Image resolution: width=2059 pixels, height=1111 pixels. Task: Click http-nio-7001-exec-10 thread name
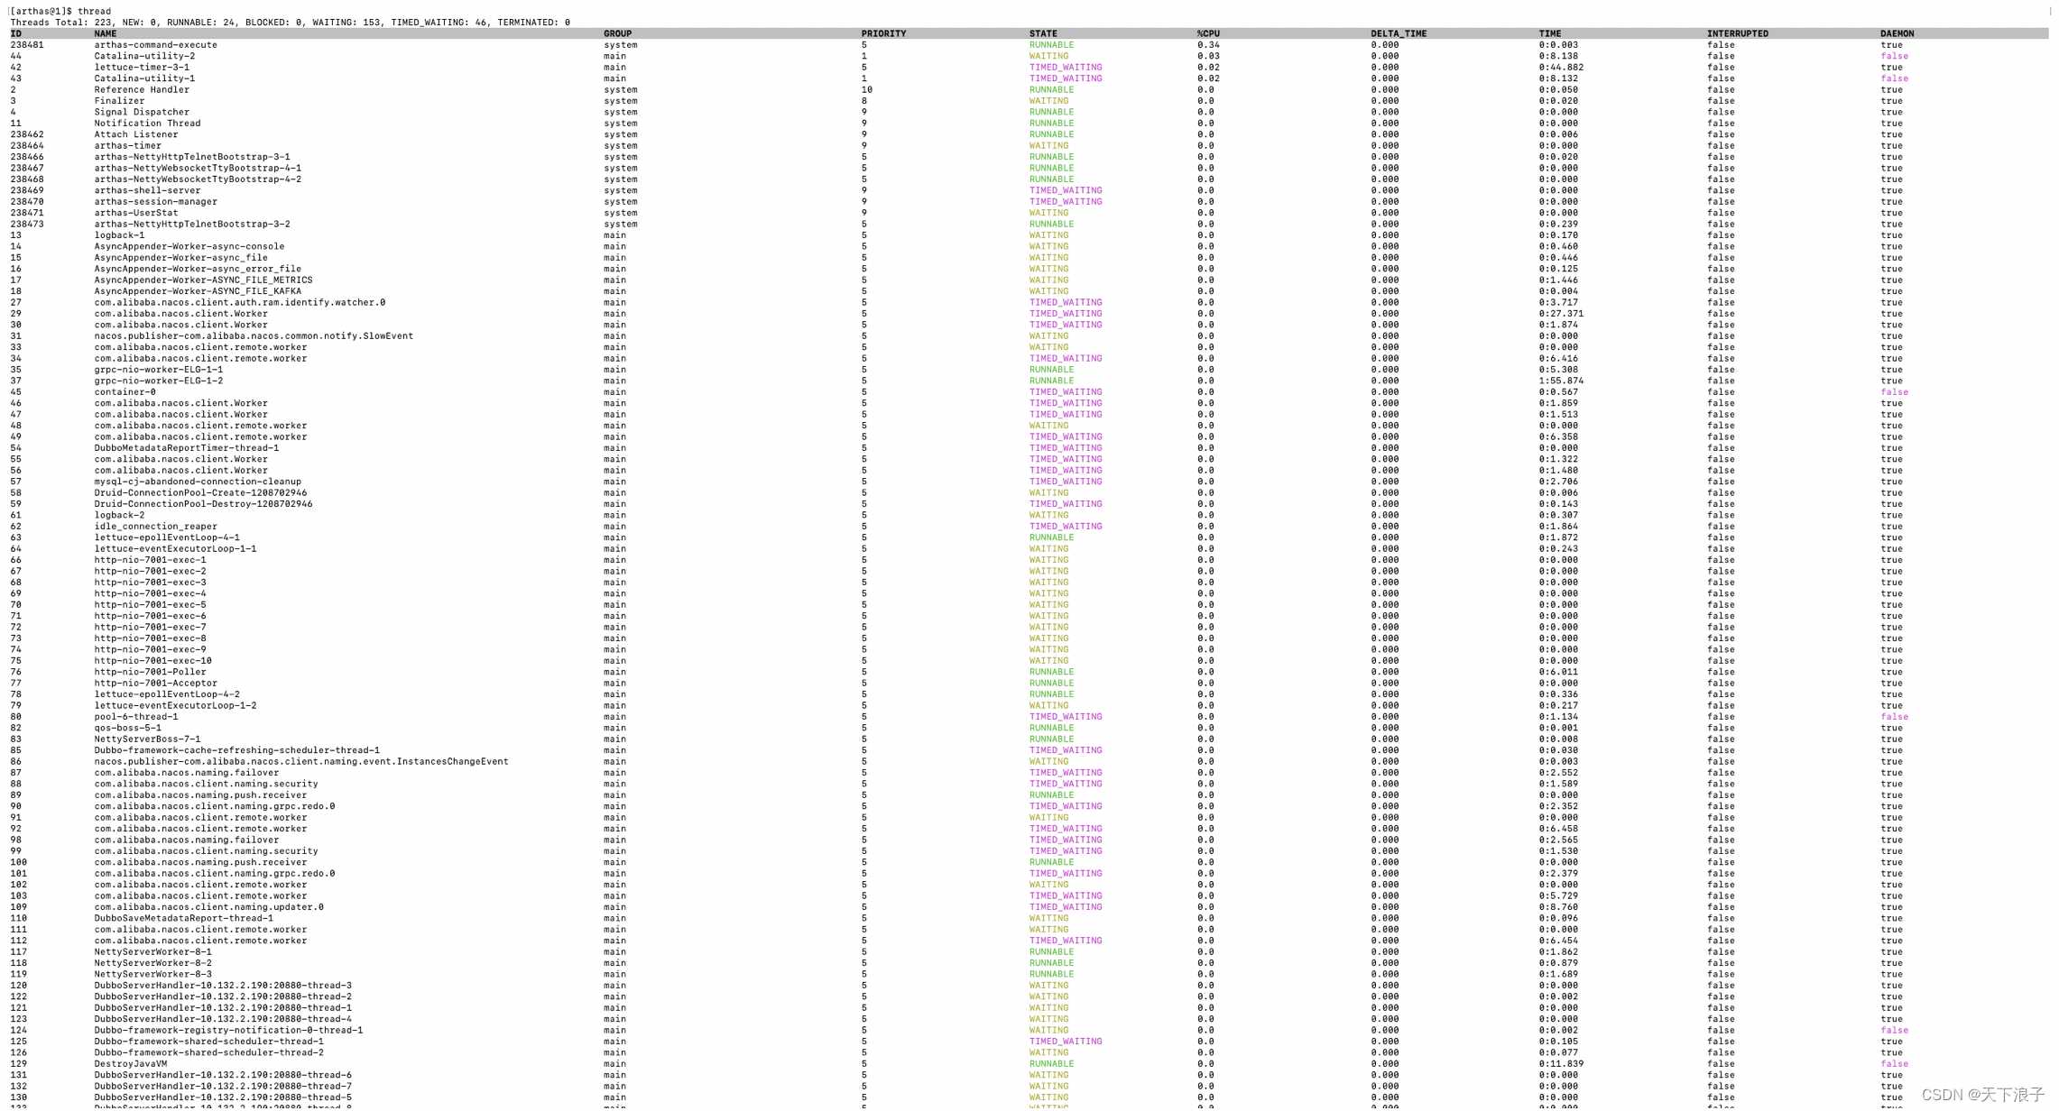coord(152,661)
